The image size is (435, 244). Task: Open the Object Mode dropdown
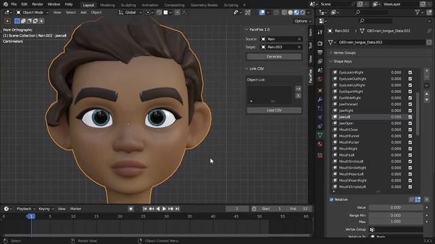[x=32, y=12]
